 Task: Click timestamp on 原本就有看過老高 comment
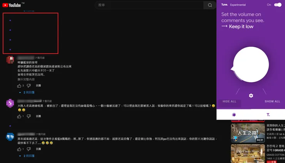(x=41, y=134)
